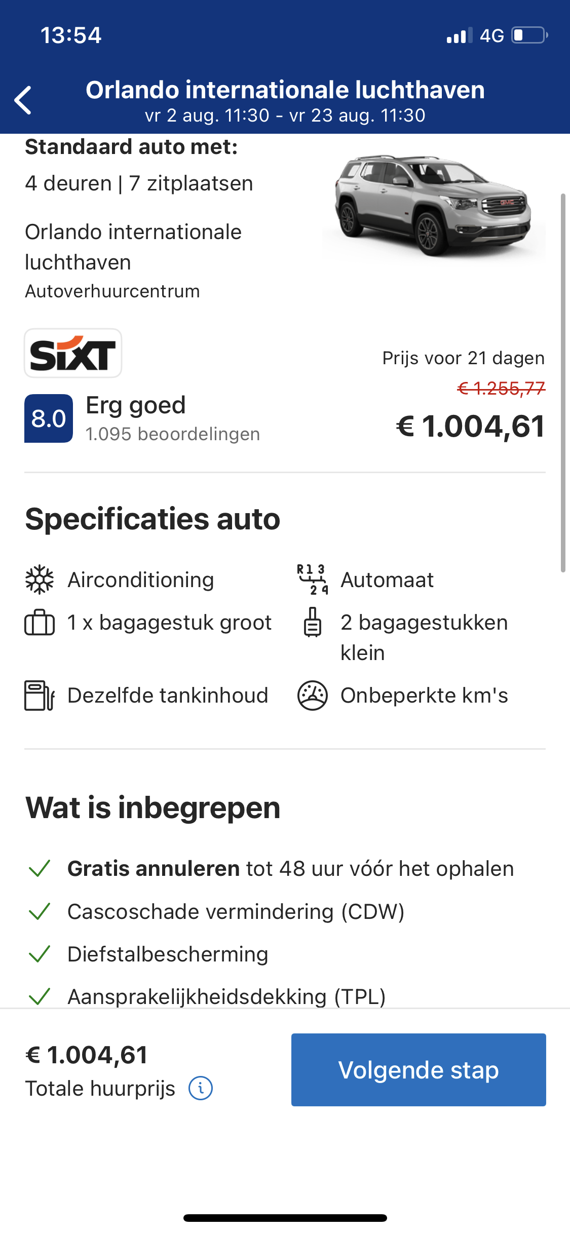The height and width of the screenshot is (1234, 570).
Task: Tap the back arrow in header
Action: pyautogui.click(x=23, y=100)
